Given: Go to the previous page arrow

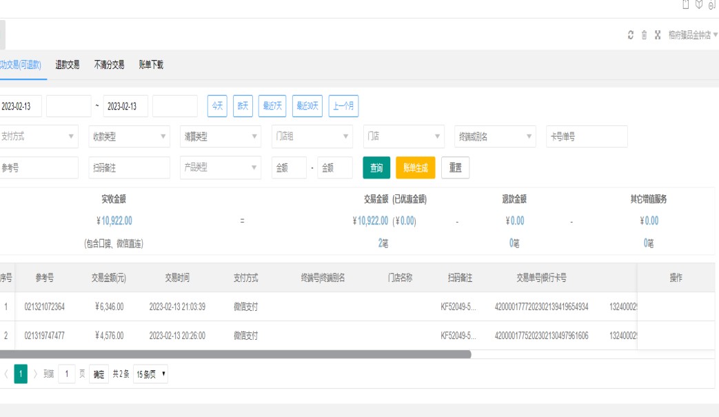Looking at the screenshot, I should [x=6, y=374].
